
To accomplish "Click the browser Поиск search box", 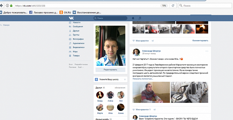I will (x=205, y=6).
